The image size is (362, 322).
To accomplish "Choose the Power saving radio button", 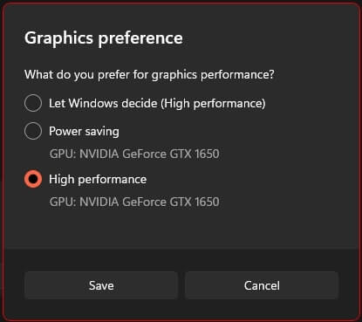I will [33, 131].
